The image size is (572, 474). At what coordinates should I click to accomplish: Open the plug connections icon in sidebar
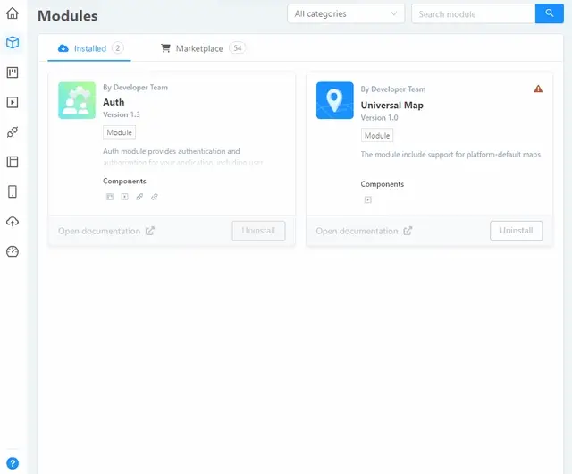13,132
